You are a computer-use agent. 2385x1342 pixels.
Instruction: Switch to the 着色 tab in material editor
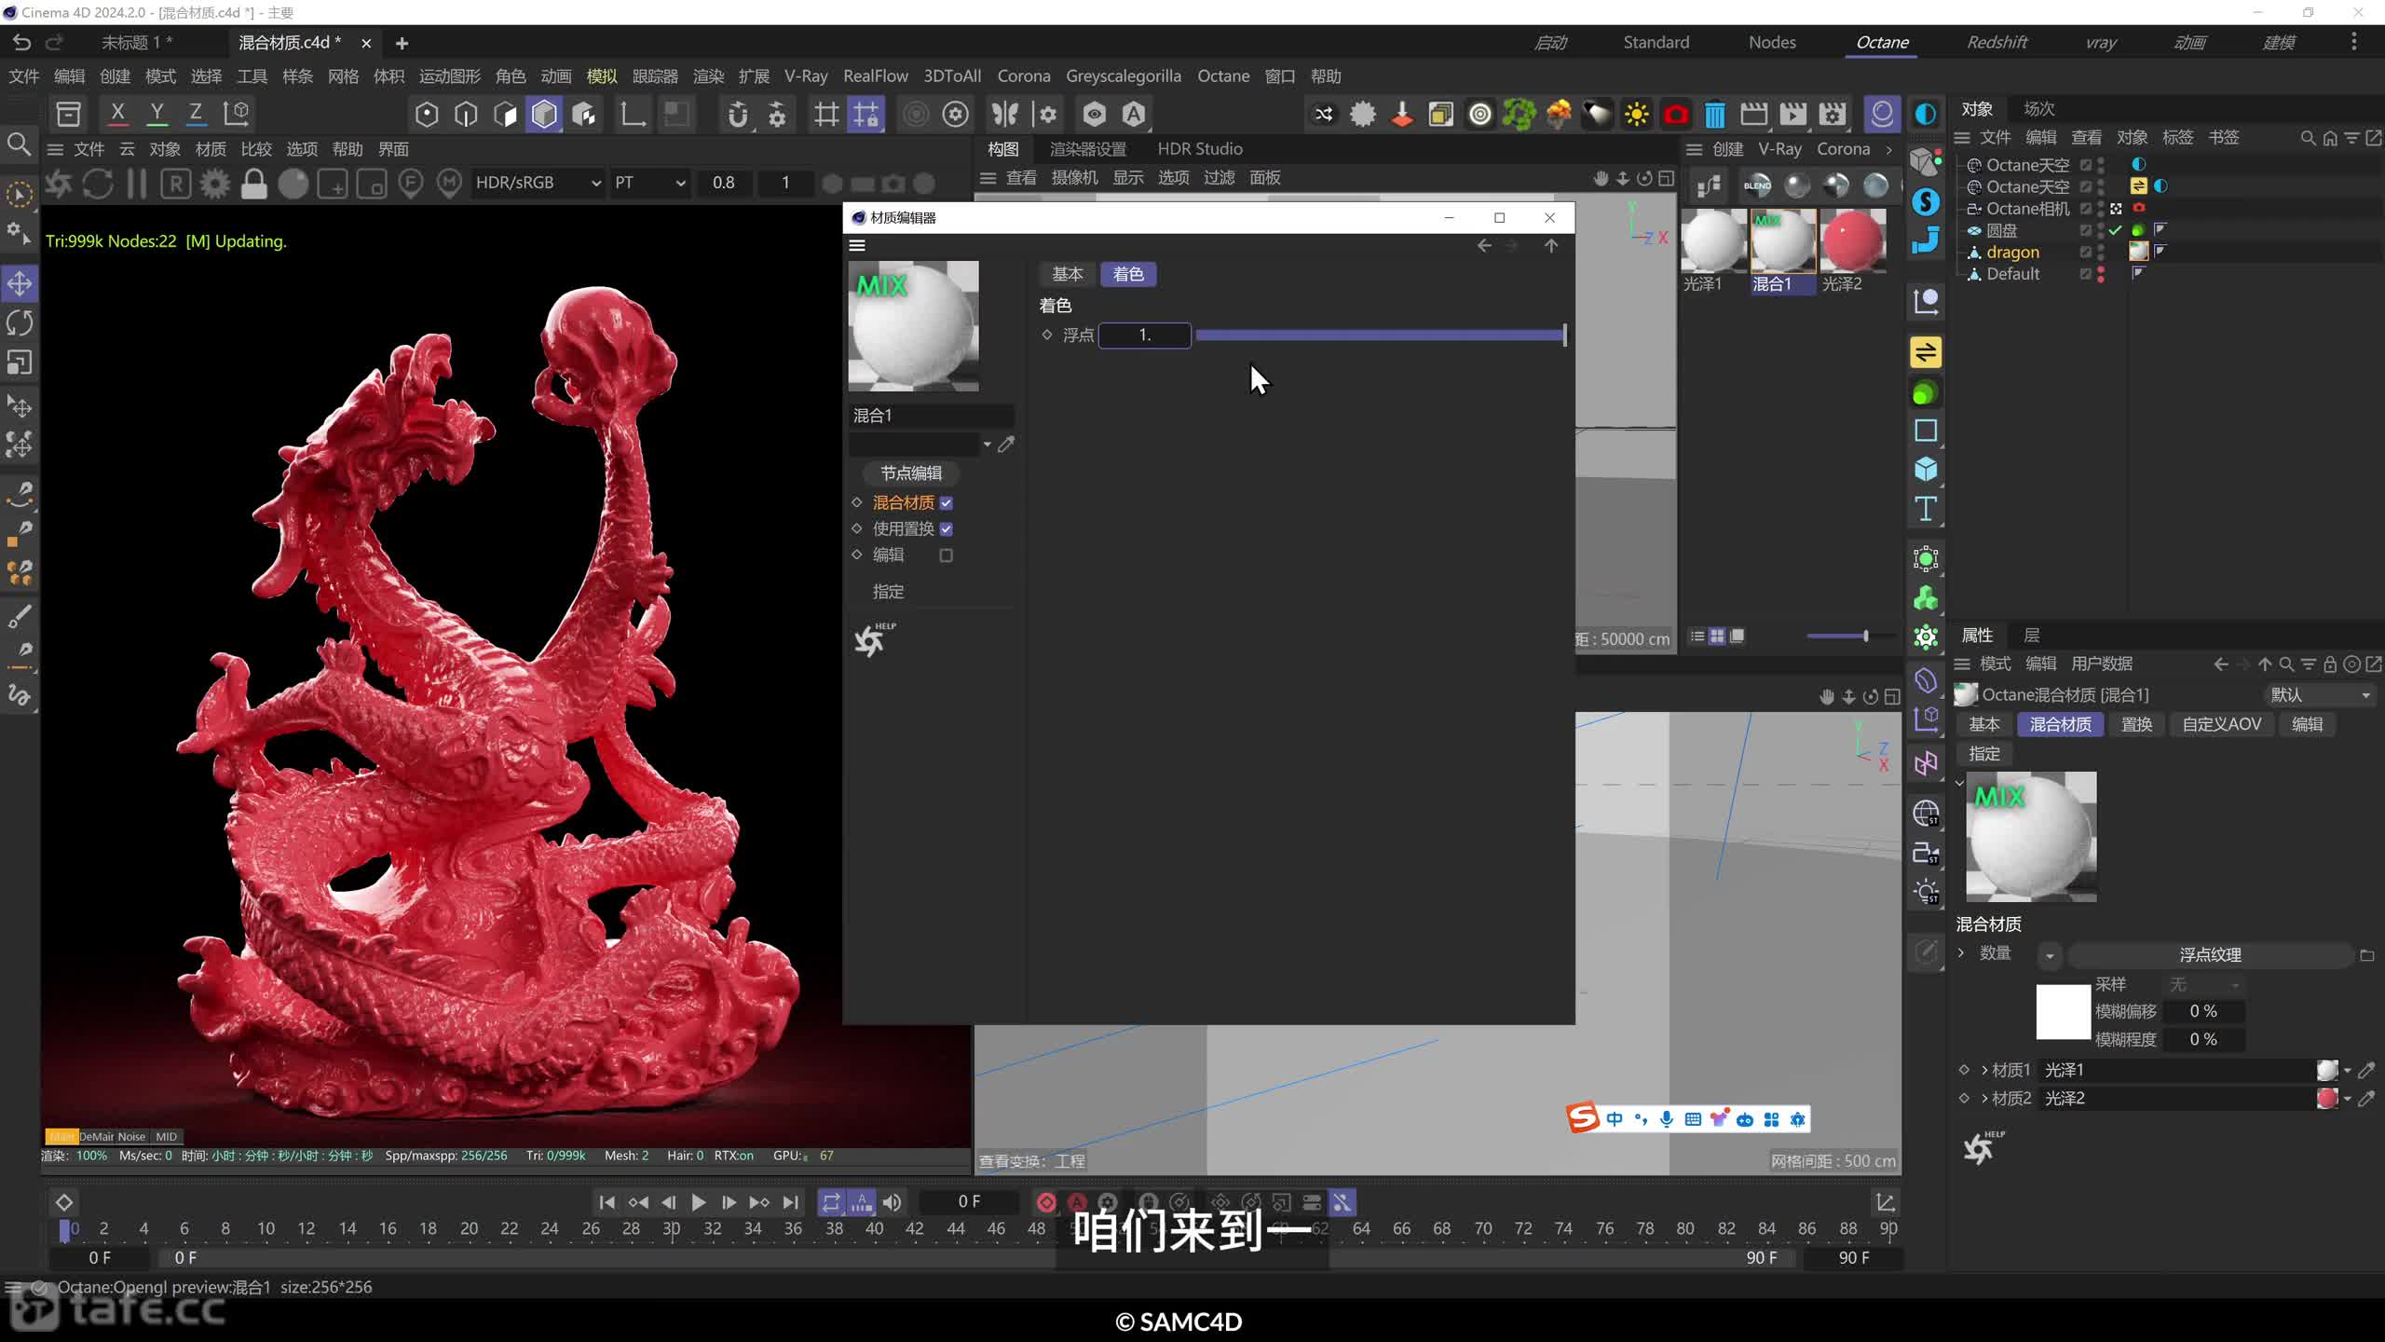(1127, 274)
